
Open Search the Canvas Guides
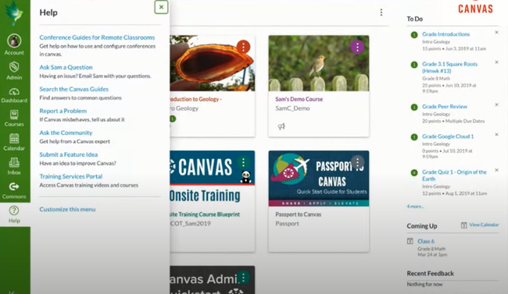click(x=74, y=89)
